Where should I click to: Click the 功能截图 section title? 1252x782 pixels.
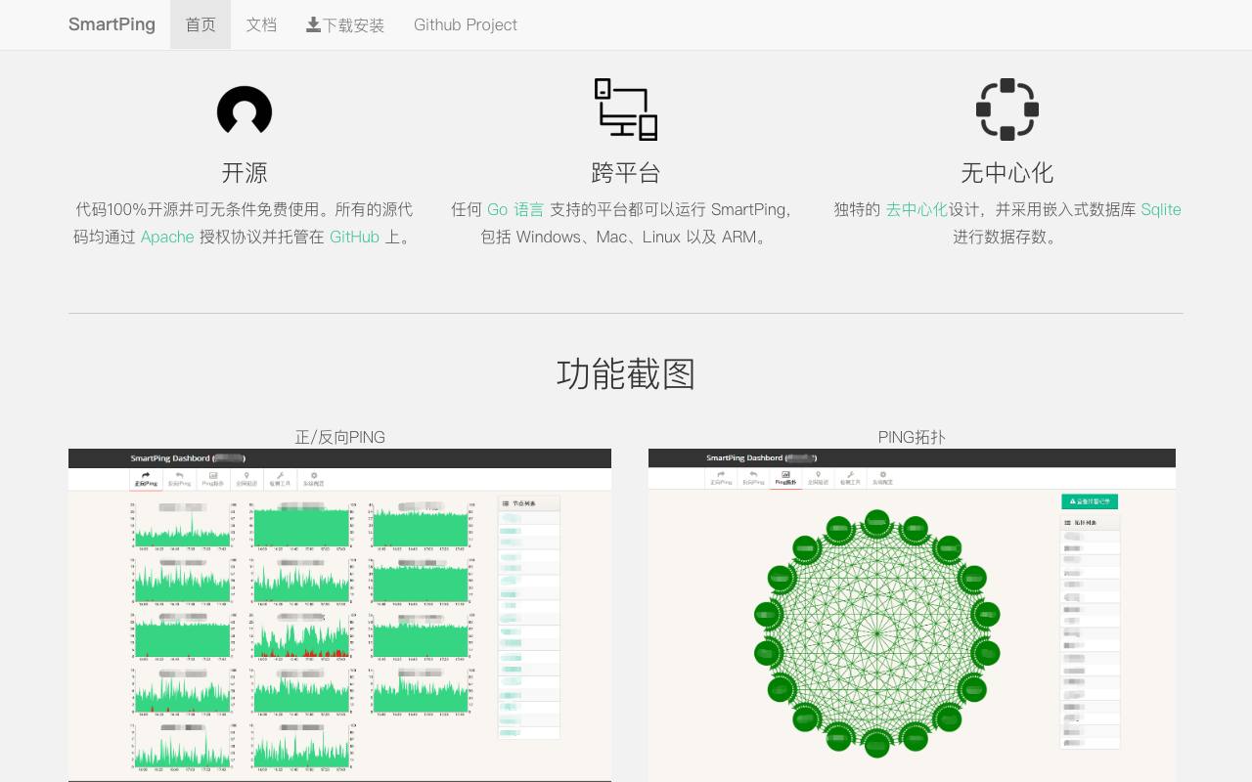(626, 373)
